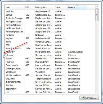The image size is (103, 104).
Task: Sort by the Nom column header
Action: [x=15, y=7]
